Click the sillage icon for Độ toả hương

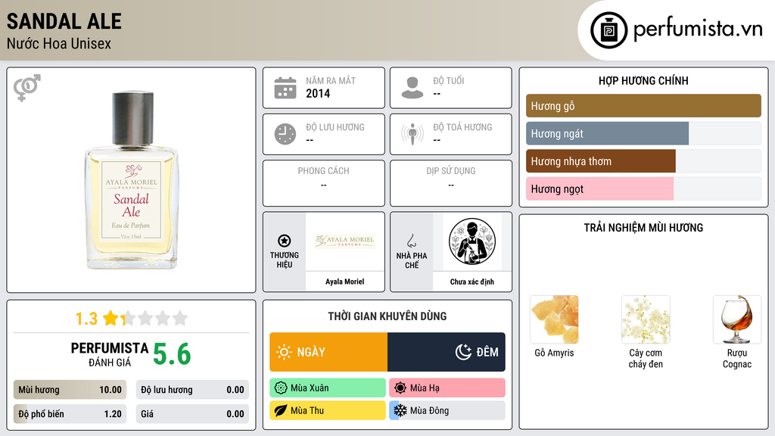[x=412, y=134]
